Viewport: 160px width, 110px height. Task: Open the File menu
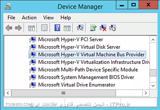11,18
